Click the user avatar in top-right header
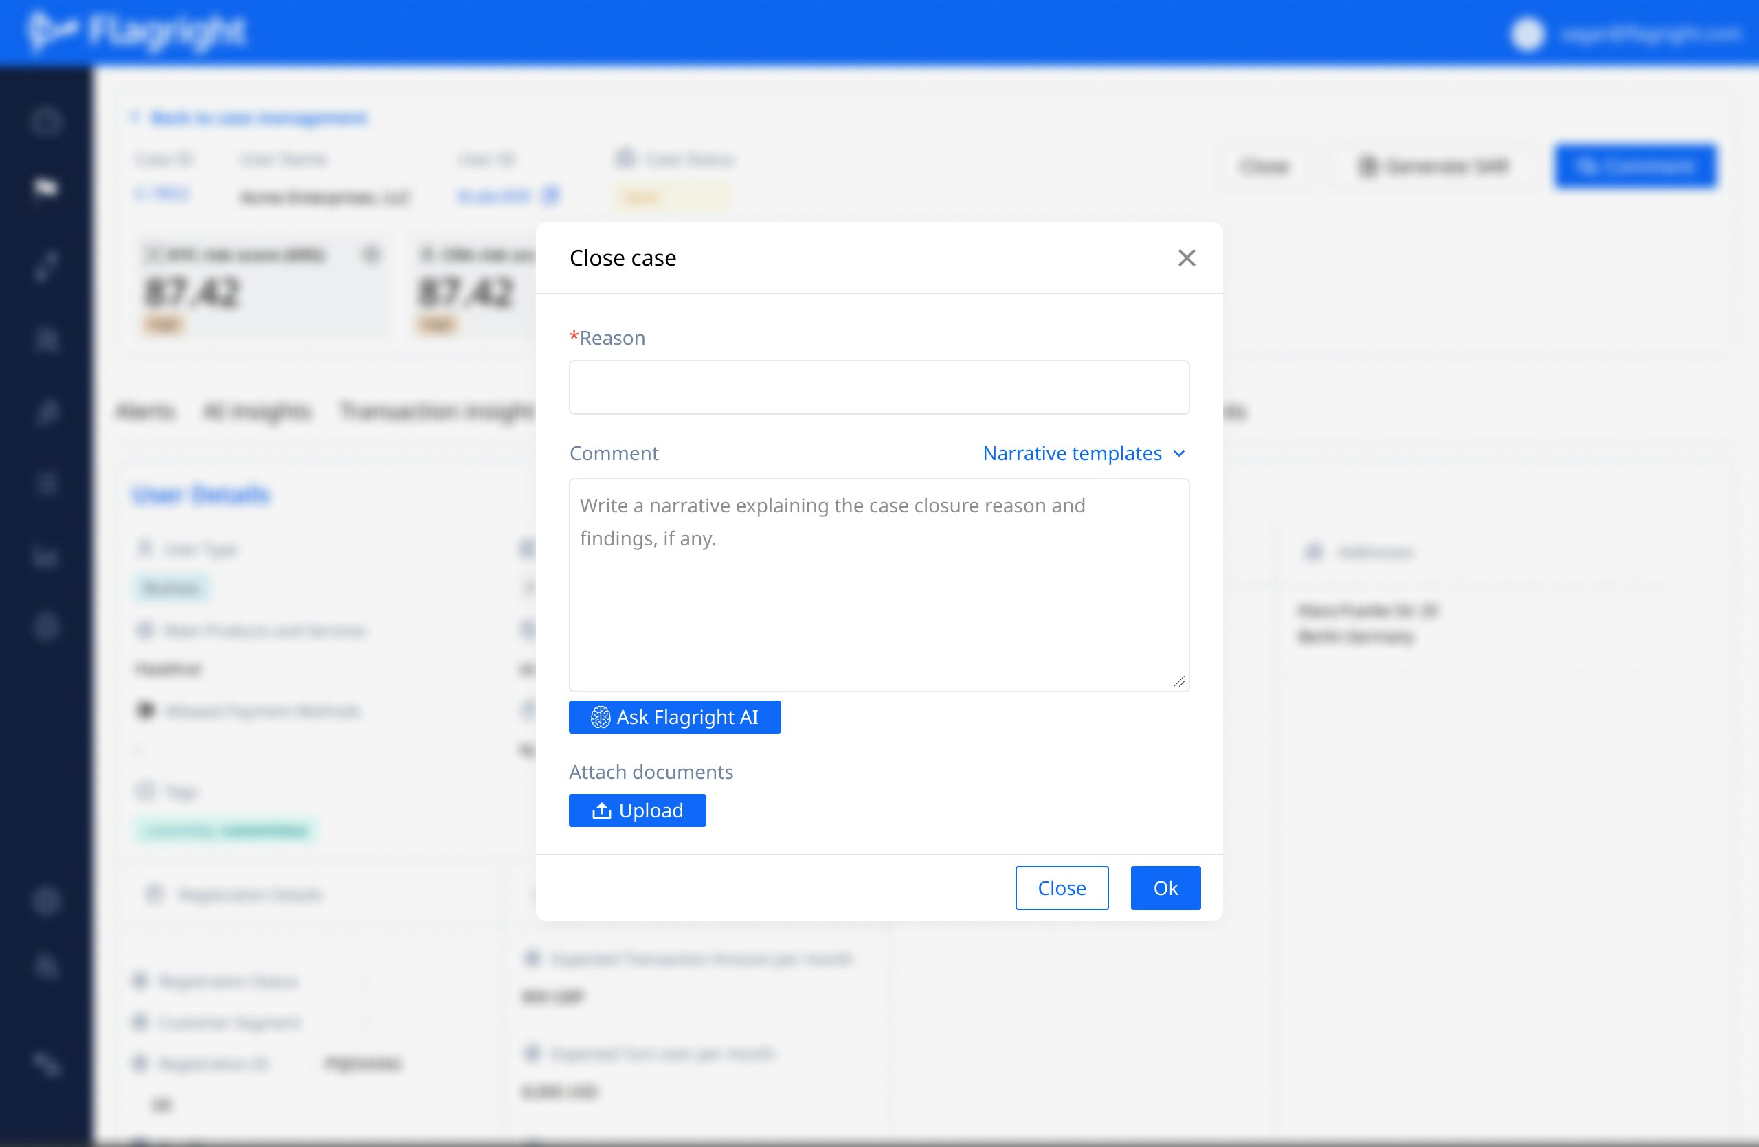The width and height of the screenshot is (1759, 1147). click(x=1527, y=34)
